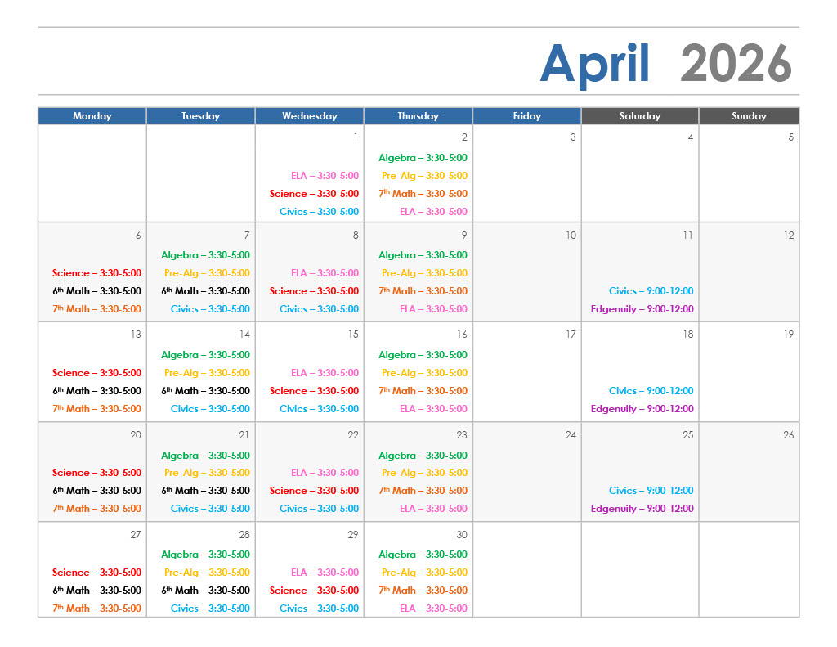837x647 pixels.
Task: Click 7th Math on Monday April 13
Action: 96,409
